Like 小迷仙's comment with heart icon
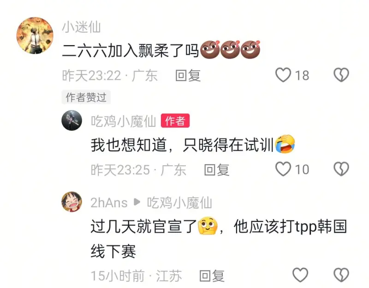This screenshot has height=288, width=369. [x=283, y=75]
